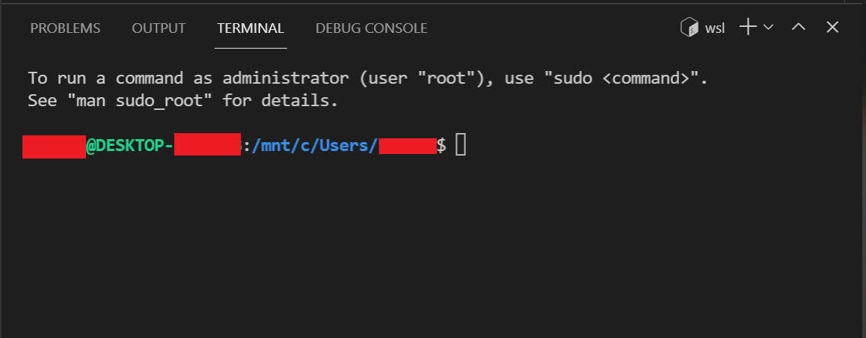Click the /mnt/c/Users/ path text
The width and height of the screenshot is (866, 338).
tap(315, 145)
